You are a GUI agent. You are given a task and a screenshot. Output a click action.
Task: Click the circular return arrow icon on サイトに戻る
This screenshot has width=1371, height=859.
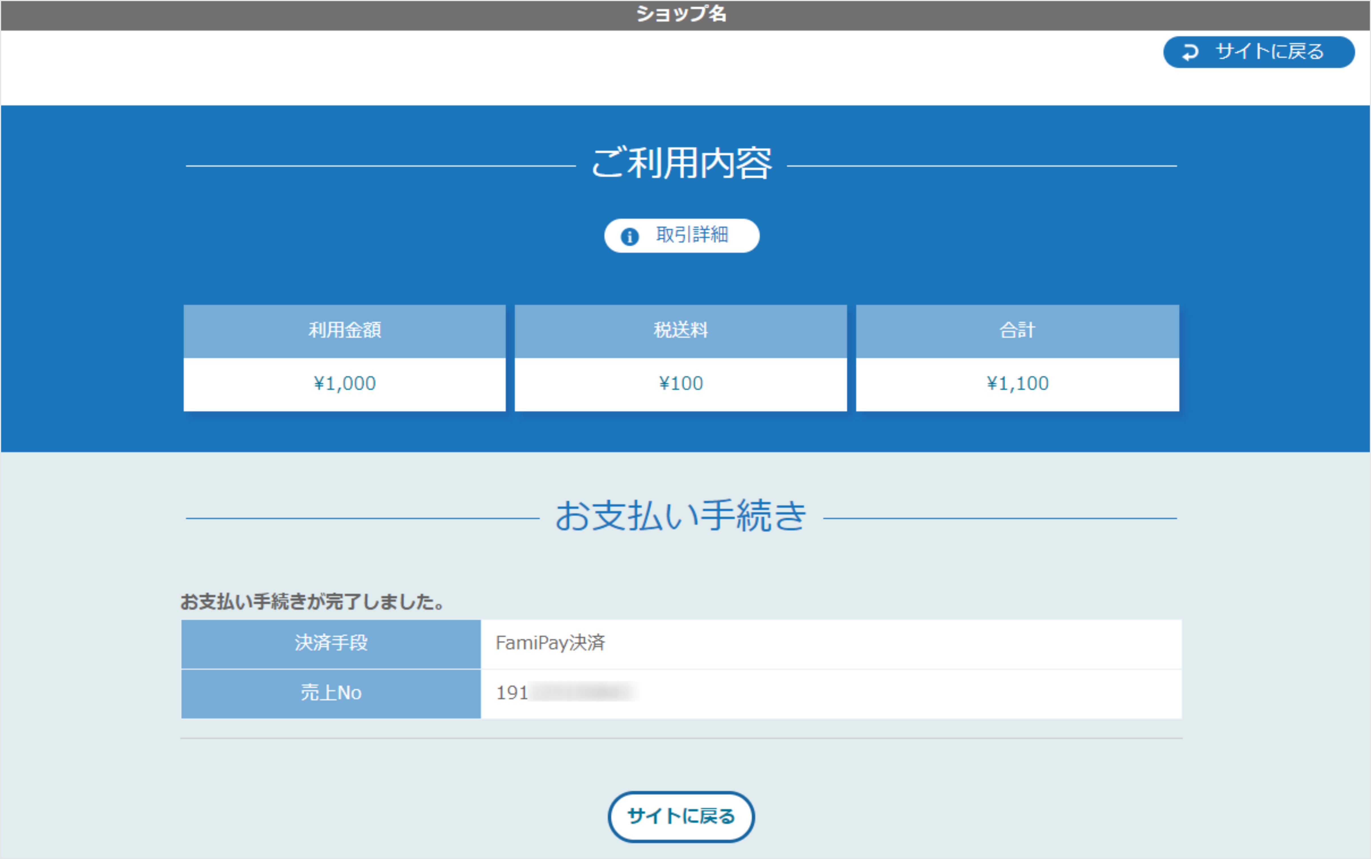[1190, 52]
